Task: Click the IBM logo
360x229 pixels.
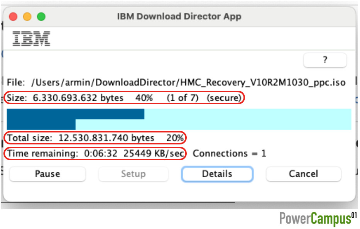Action: (x=31, y=39)
